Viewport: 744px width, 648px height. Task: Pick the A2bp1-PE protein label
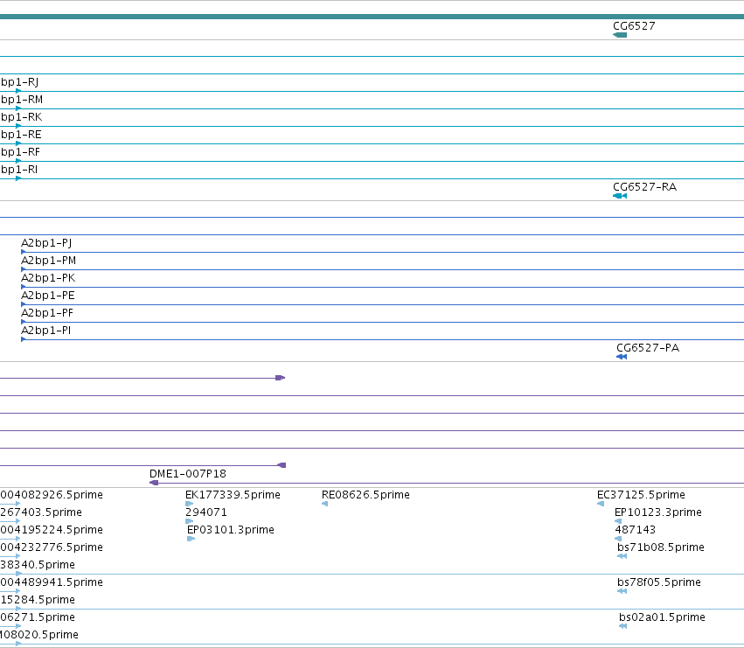[48, 296]
